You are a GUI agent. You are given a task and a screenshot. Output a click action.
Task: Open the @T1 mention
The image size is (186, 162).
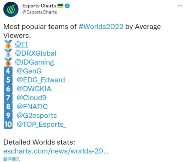(x=21, y=44)
